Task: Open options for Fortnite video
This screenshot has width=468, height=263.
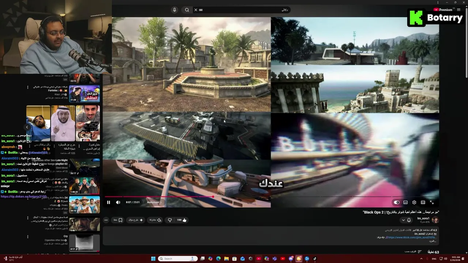Action: [27, 87]
